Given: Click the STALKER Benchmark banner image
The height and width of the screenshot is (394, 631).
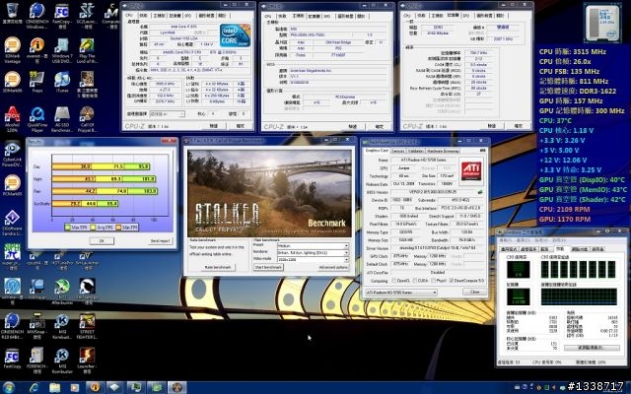Looking at the screenshot, I should point(269,193).
